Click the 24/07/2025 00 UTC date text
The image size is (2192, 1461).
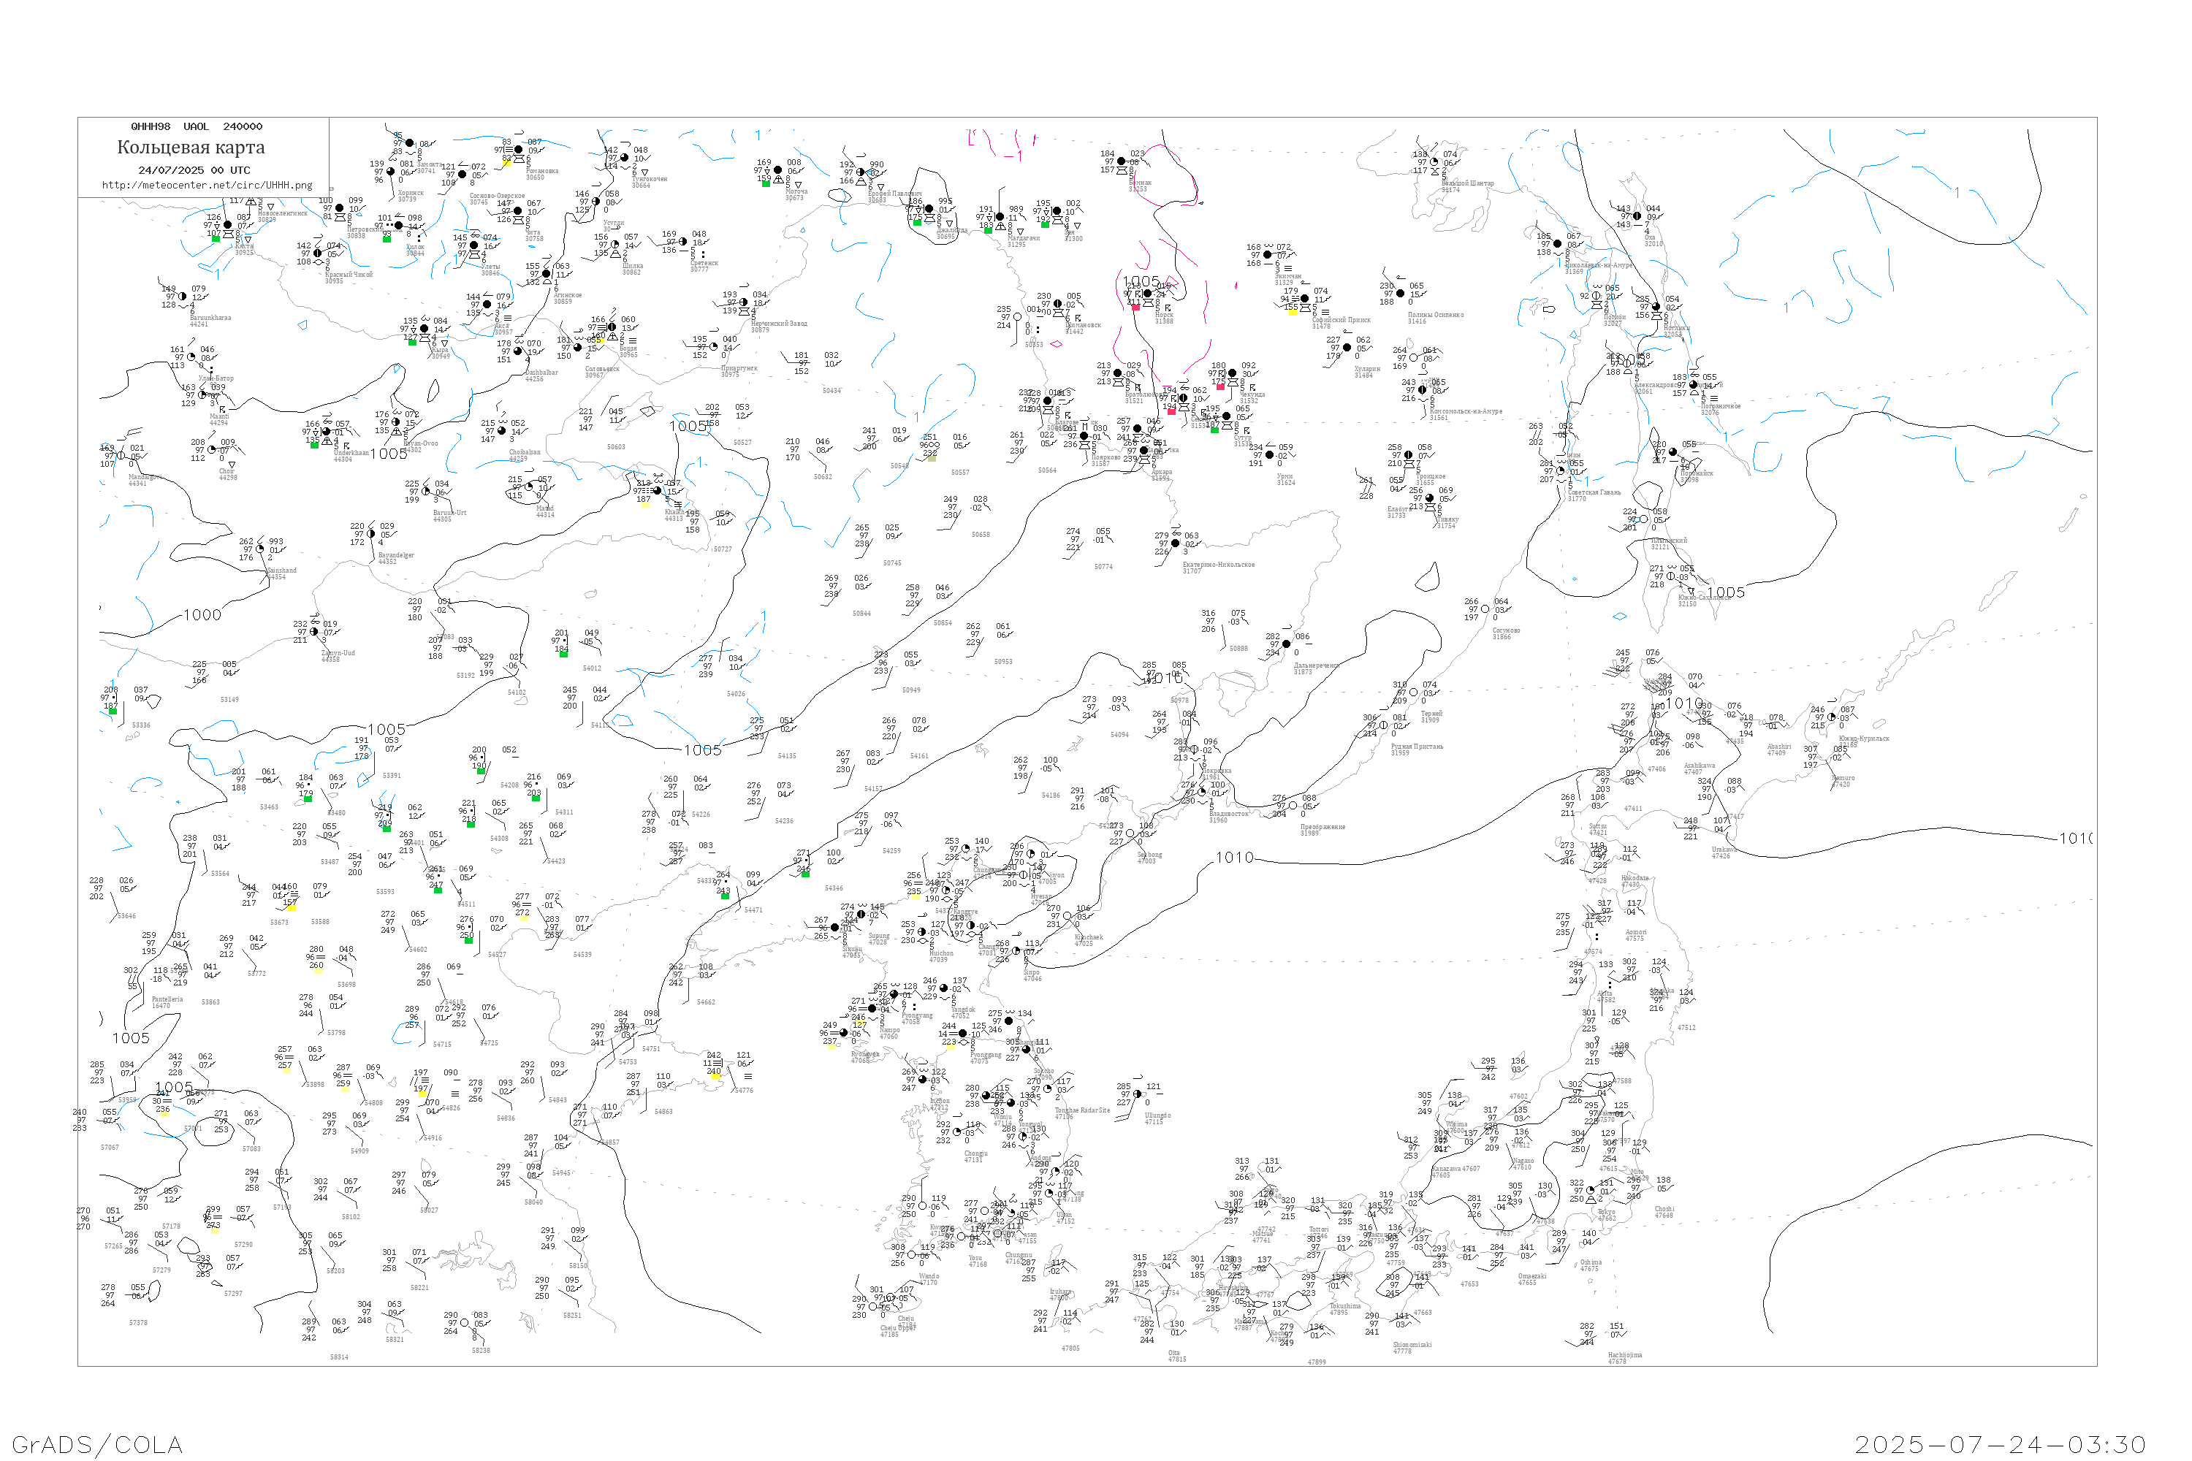pyautogui.click(x=194, y=170)
